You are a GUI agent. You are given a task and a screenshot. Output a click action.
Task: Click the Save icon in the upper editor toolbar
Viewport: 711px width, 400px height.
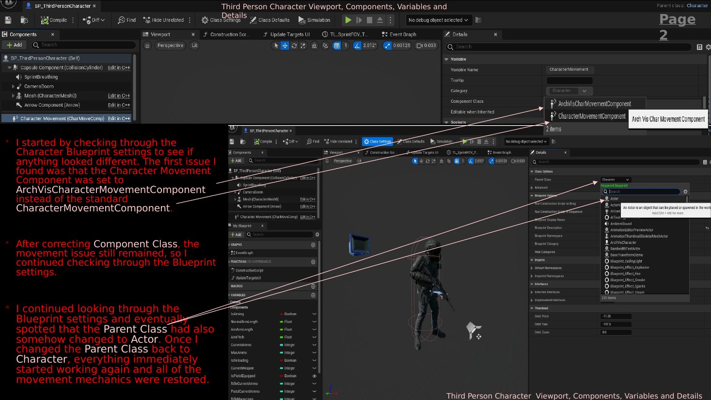click(8, 20)
